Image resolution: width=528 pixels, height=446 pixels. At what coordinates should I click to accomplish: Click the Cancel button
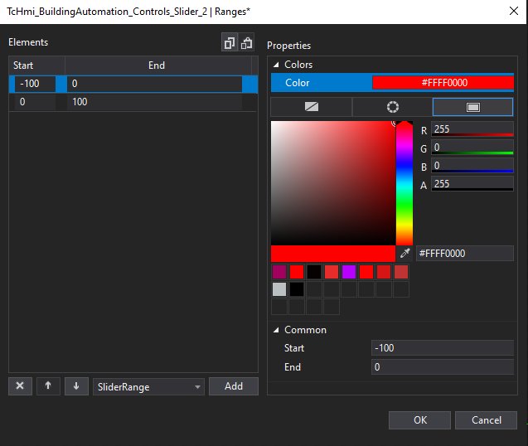(486, 420)
